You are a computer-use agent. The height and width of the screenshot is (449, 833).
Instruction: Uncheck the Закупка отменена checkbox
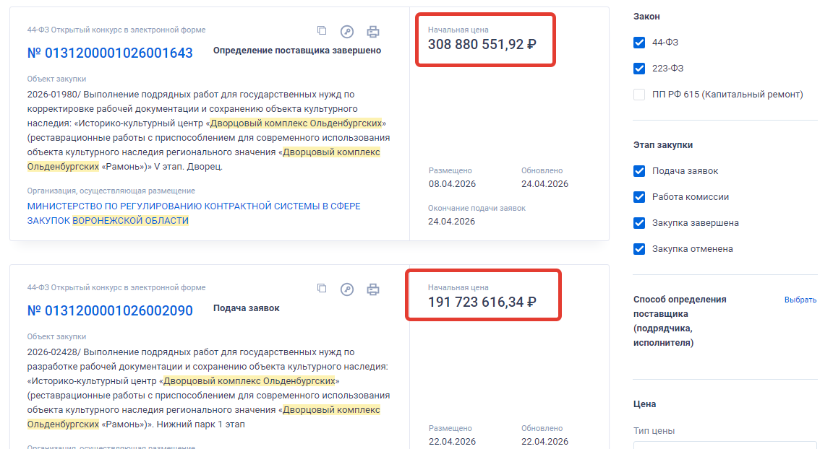[639, 249]
